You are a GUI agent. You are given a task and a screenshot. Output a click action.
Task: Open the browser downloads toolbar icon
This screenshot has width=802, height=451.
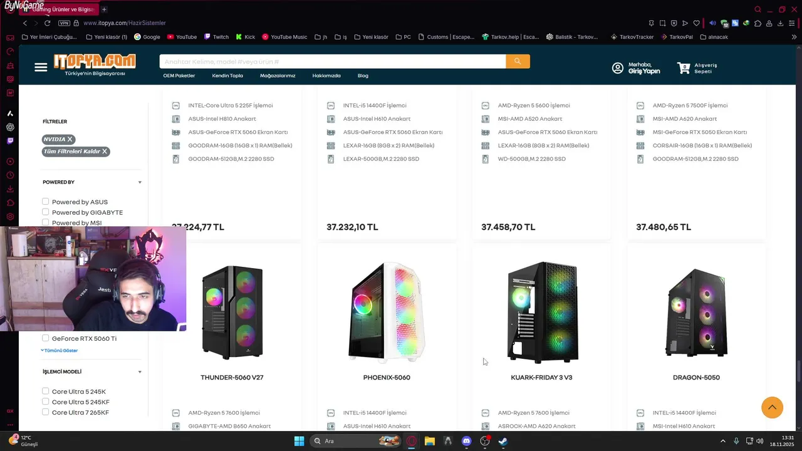781,23
